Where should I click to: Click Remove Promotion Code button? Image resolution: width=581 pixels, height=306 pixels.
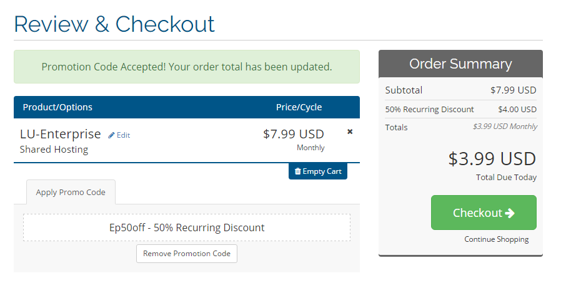(187, 254)
